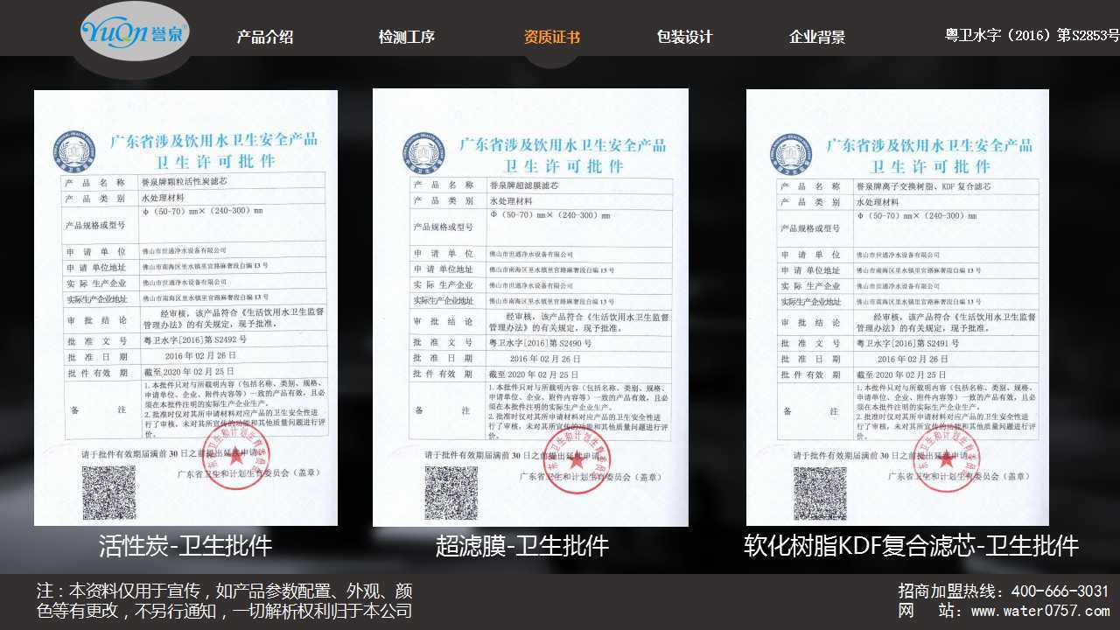Click the 活性炭-卫生批件 caption

pyautogui.click(x=185, y=546)
